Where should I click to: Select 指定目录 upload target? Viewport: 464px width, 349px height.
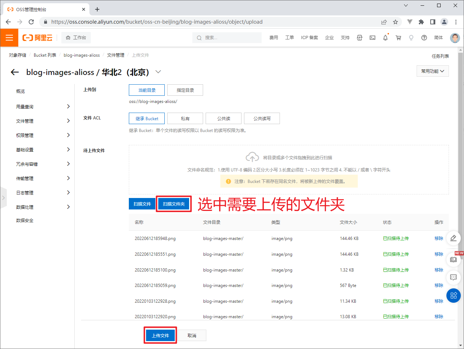[x=185, y=90]
